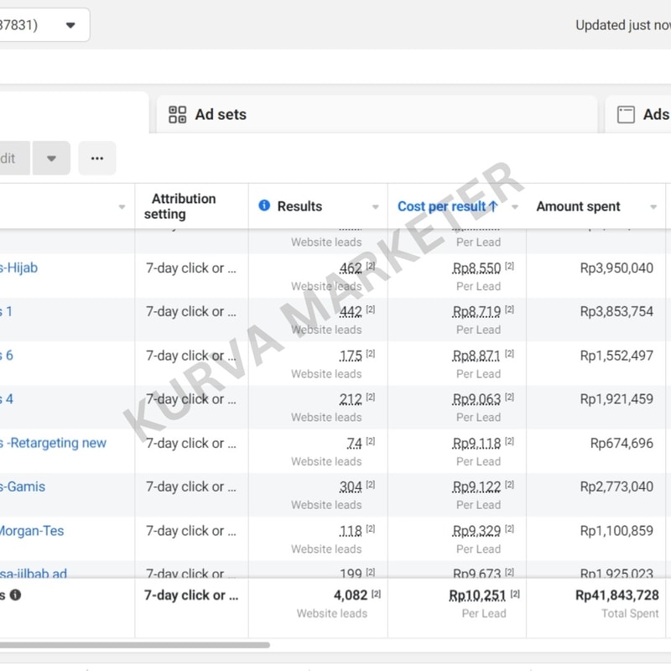671x671 pixels.
Task: Open the campaign link ending in 1
Action: click(x=7, y=311)
